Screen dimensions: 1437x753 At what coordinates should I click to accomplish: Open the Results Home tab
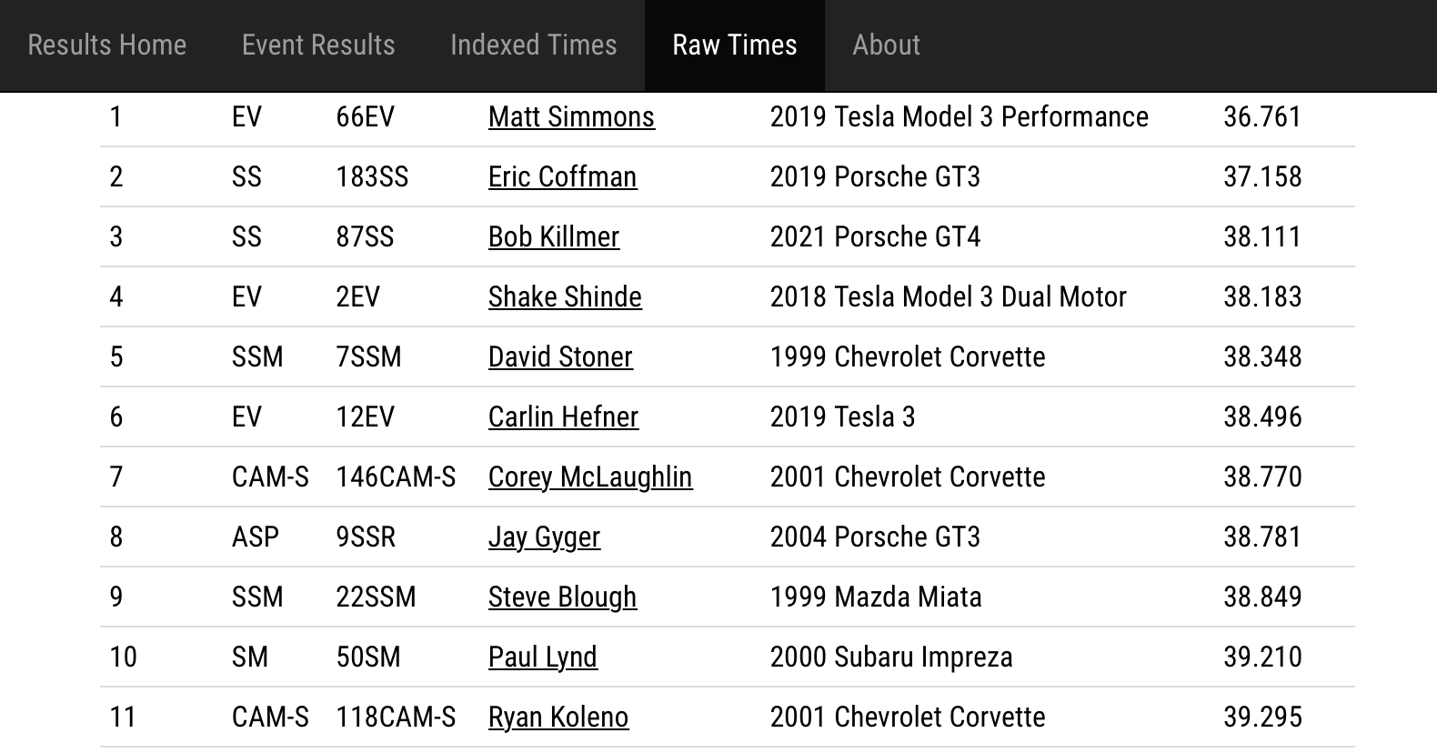(x=107, y=45)
